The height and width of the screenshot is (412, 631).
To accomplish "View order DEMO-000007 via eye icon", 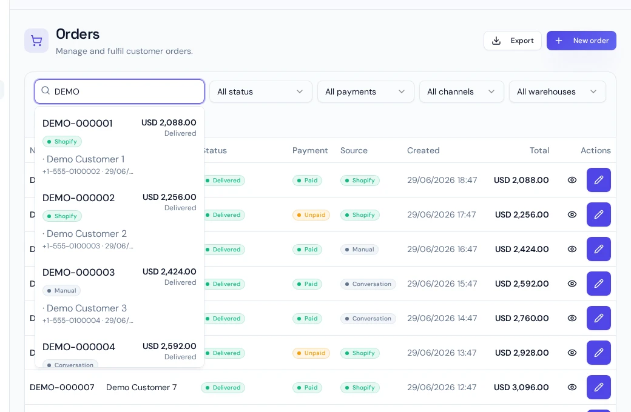I will pos(572,388).
